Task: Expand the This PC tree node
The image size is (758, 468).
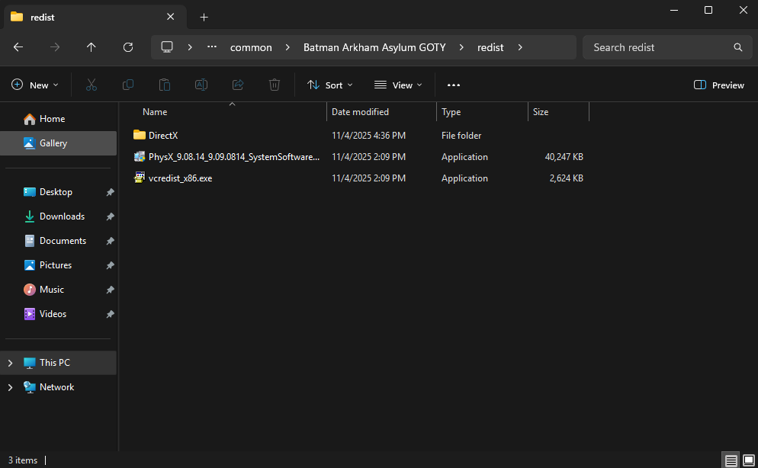Action: 10,363
